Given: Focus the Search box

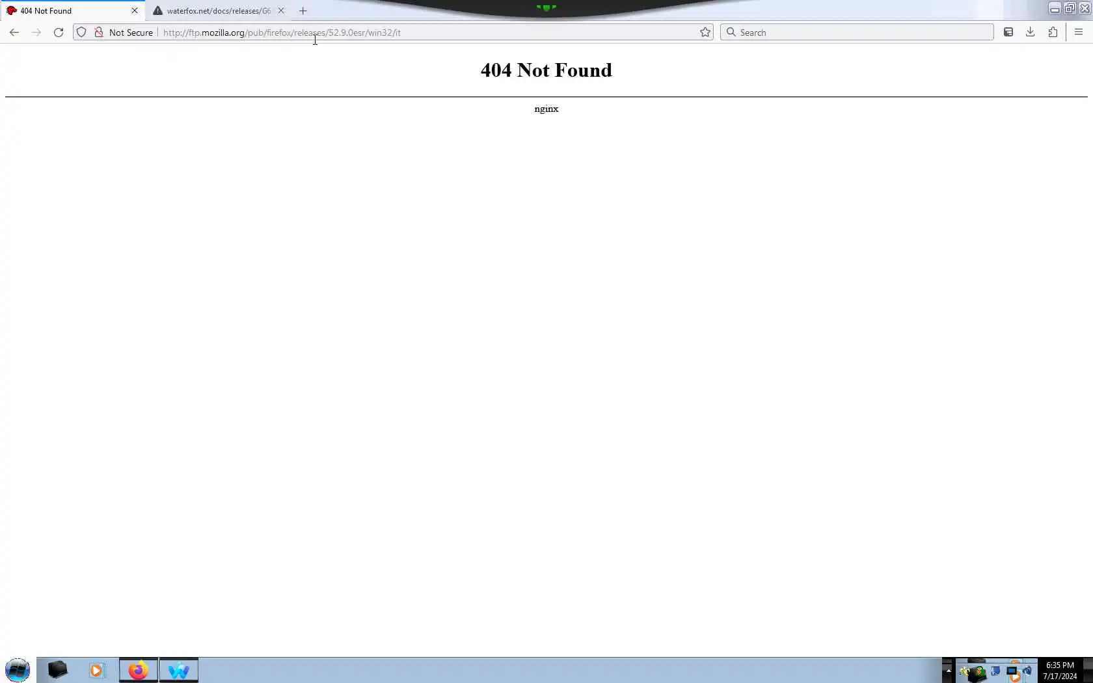Looking at the screenshot, I should pyautogui.click(x=857, y=33).
